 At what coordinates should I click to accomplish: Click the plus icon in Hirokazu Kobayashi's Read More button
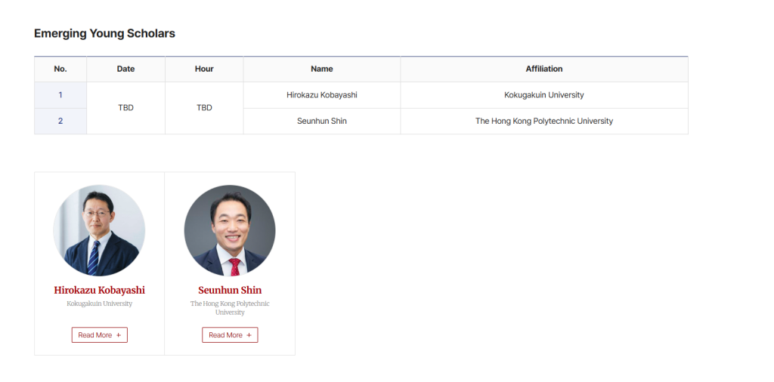click(119, 335)
